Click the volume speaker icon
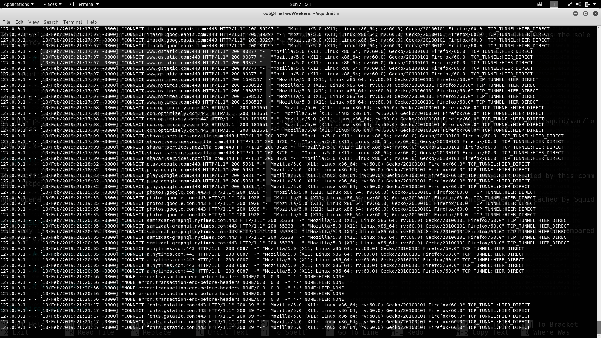 pyautogui.click(x=578, y=4)
